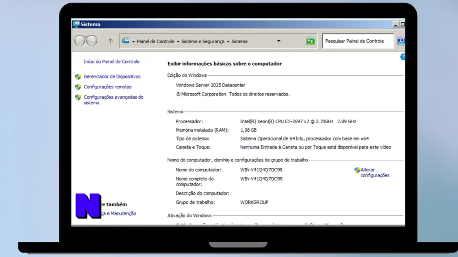This screenshot has width=458, height=257.
Task: Click shield icon beside Configurações avançadas
Action: pos(78,97)
